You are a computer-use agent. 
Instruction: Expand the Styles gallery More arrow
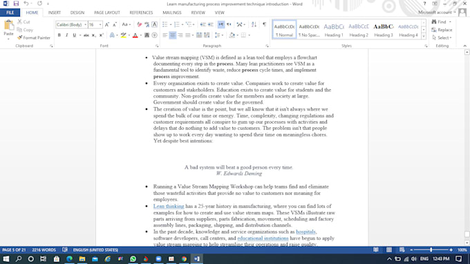[424, 36]
